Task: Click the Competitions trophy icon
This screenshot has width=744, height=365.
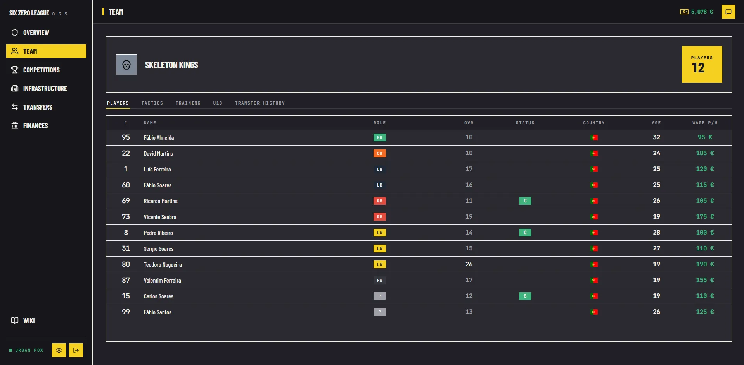Action: (15, 70)
